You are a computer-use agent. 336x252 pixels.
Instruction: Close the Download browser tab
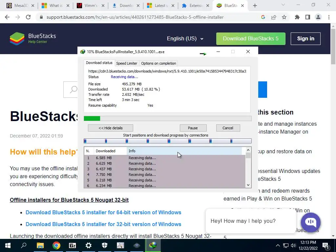point(138,6)
